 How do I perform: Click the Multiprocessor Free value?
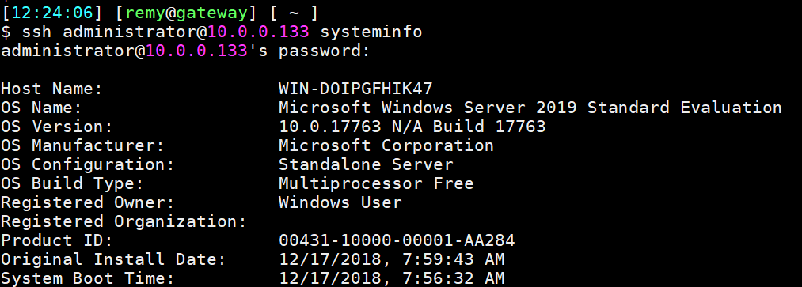pyautogui.click(x=376, y=183)
